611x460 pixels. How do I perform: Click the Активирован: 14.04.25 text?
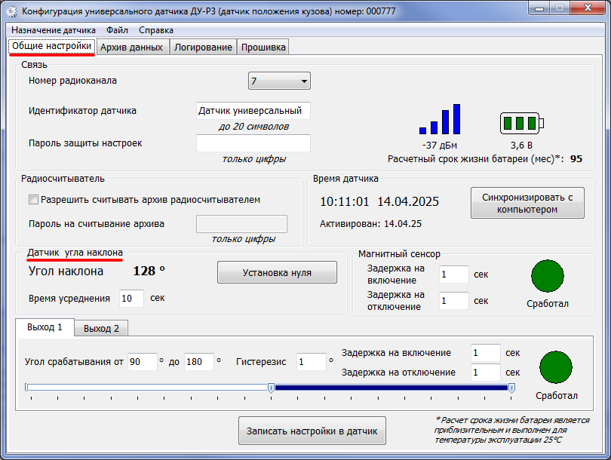pyautogui.click(x=370, y=224)
